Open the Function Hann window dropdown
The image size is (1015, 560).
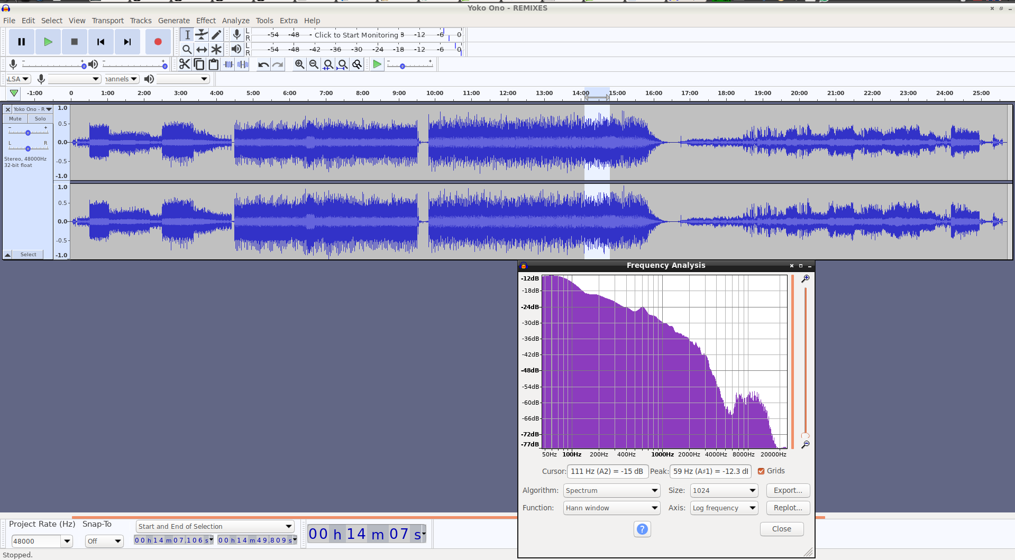click(x=611, y=508)
